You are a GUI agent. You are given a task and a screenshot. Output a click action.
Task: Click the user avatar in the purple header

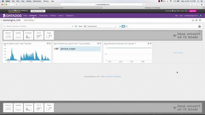[201, 16]
